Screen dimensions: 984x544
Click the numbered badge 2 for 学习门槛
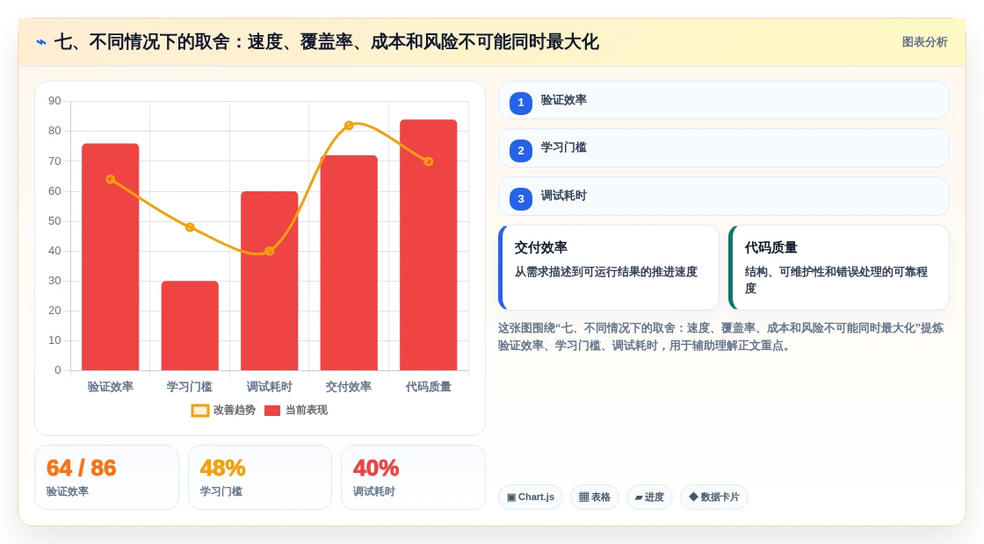pos(521,150)
